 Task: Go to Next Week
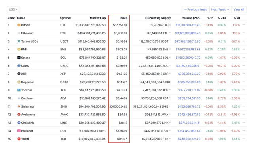pyautogui.click(x=220, y=9)
